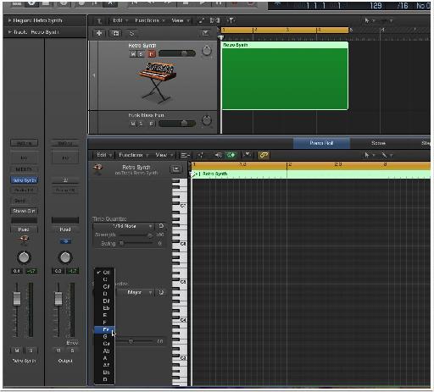Mute the Output channel strip

[x=58, y=351]
